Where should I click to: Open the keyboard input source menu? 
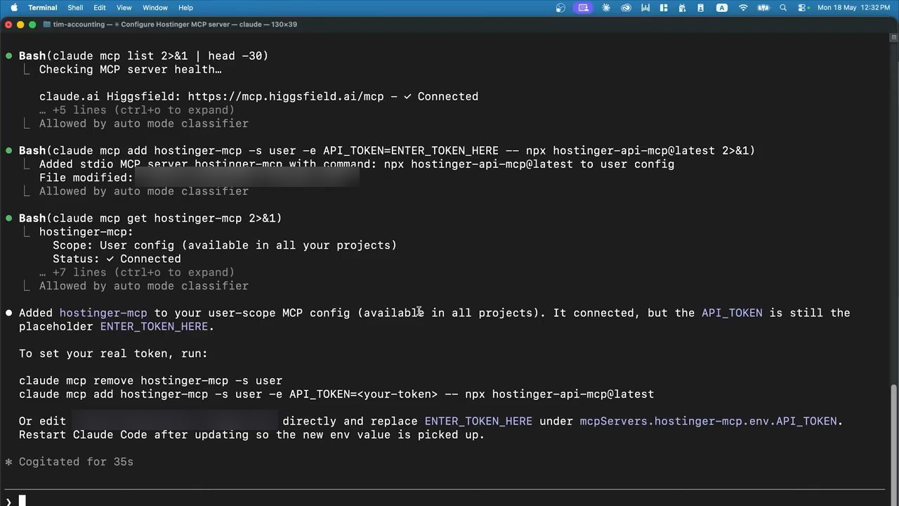[721, 8]
